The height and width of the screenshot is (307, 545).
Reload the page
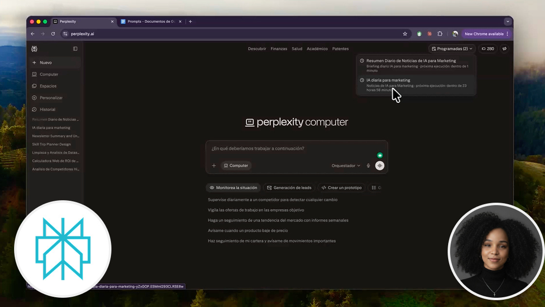pyautogui.click(x=53, y=34)
